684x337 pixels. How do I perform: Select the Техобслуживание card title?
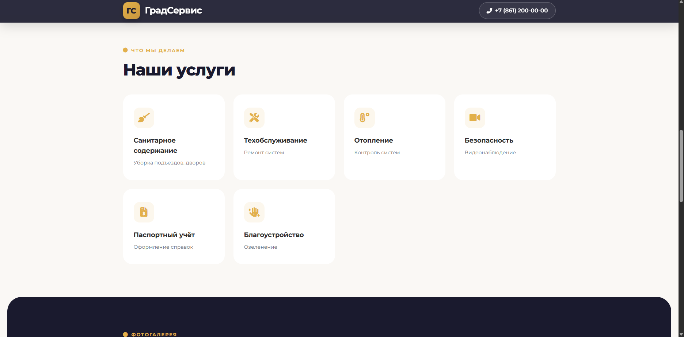275,140
